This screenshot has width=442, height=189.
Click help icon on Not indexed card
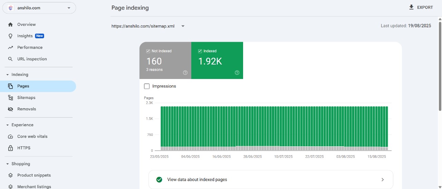pos(185,72)
